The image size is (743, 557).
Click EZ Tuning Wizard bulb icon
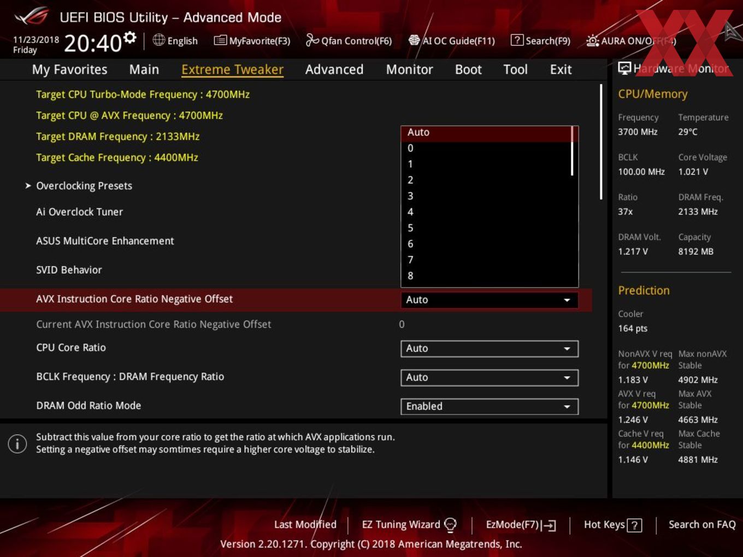pyautogui.click(x=450, y=525)
